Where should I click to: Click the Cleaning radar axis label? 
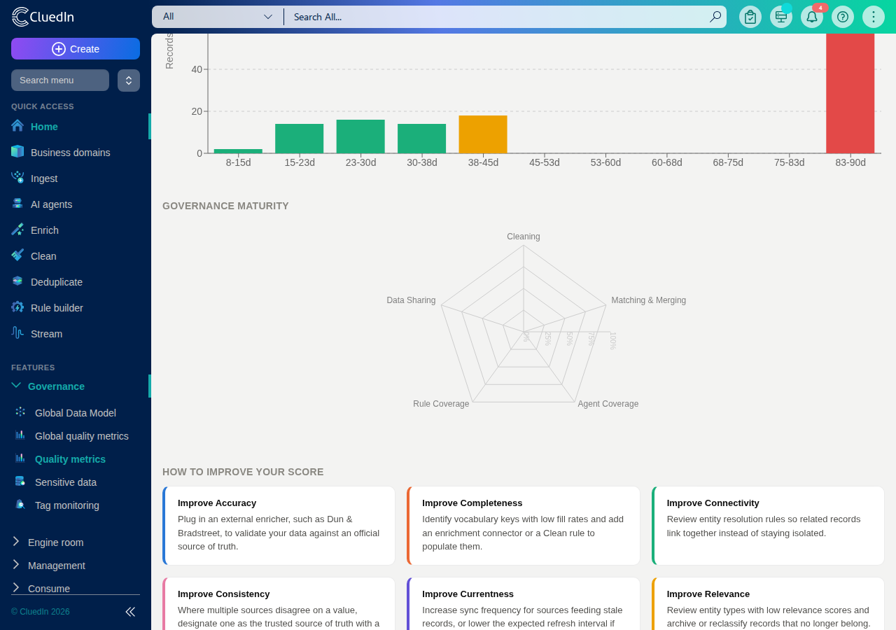524,237
